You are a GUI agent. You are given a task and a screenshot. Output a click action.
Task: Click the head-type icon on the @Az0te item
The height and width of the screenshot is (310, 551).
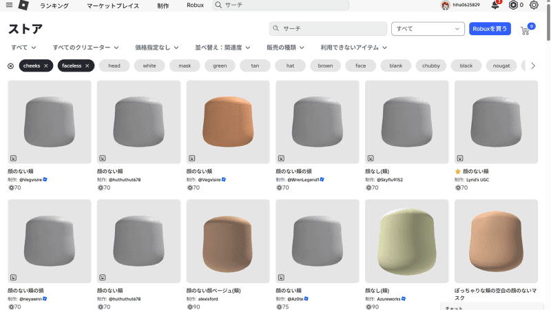click(x=281, y=278)
